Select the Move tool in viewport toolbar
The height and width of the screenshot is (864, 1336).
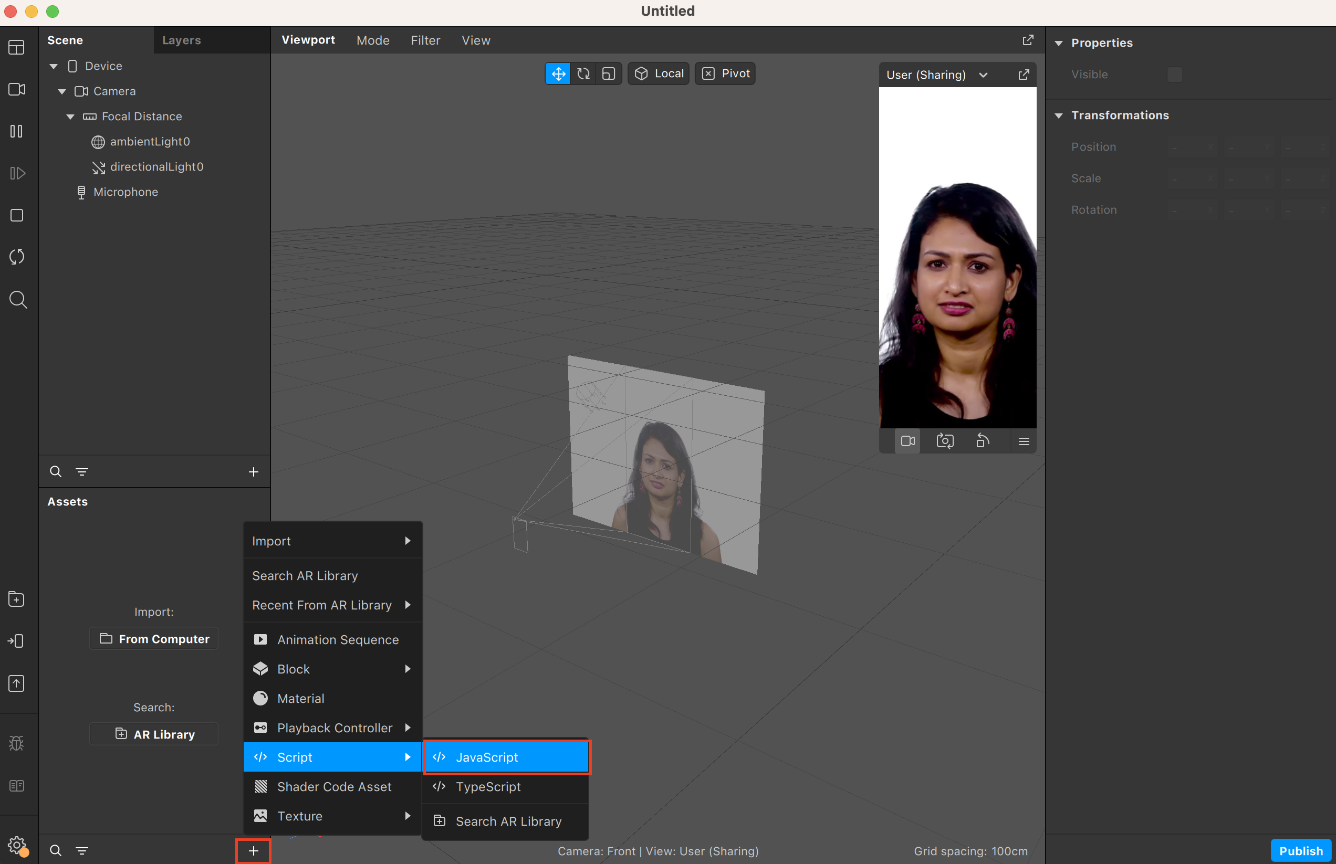click(x=558, y=73)
